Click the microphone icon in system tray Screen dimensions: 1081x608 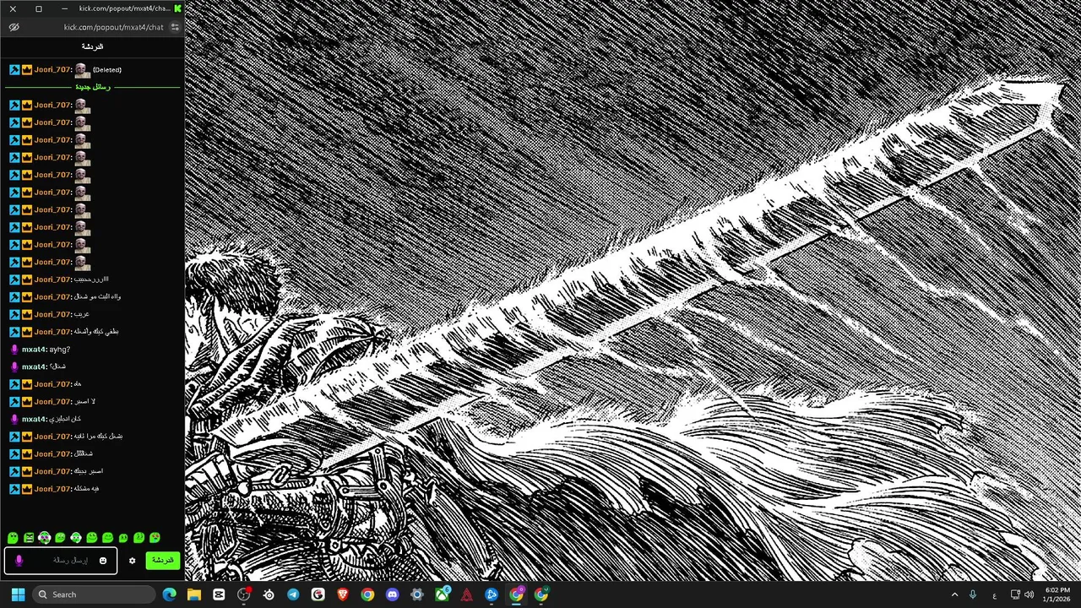(973, 594)
